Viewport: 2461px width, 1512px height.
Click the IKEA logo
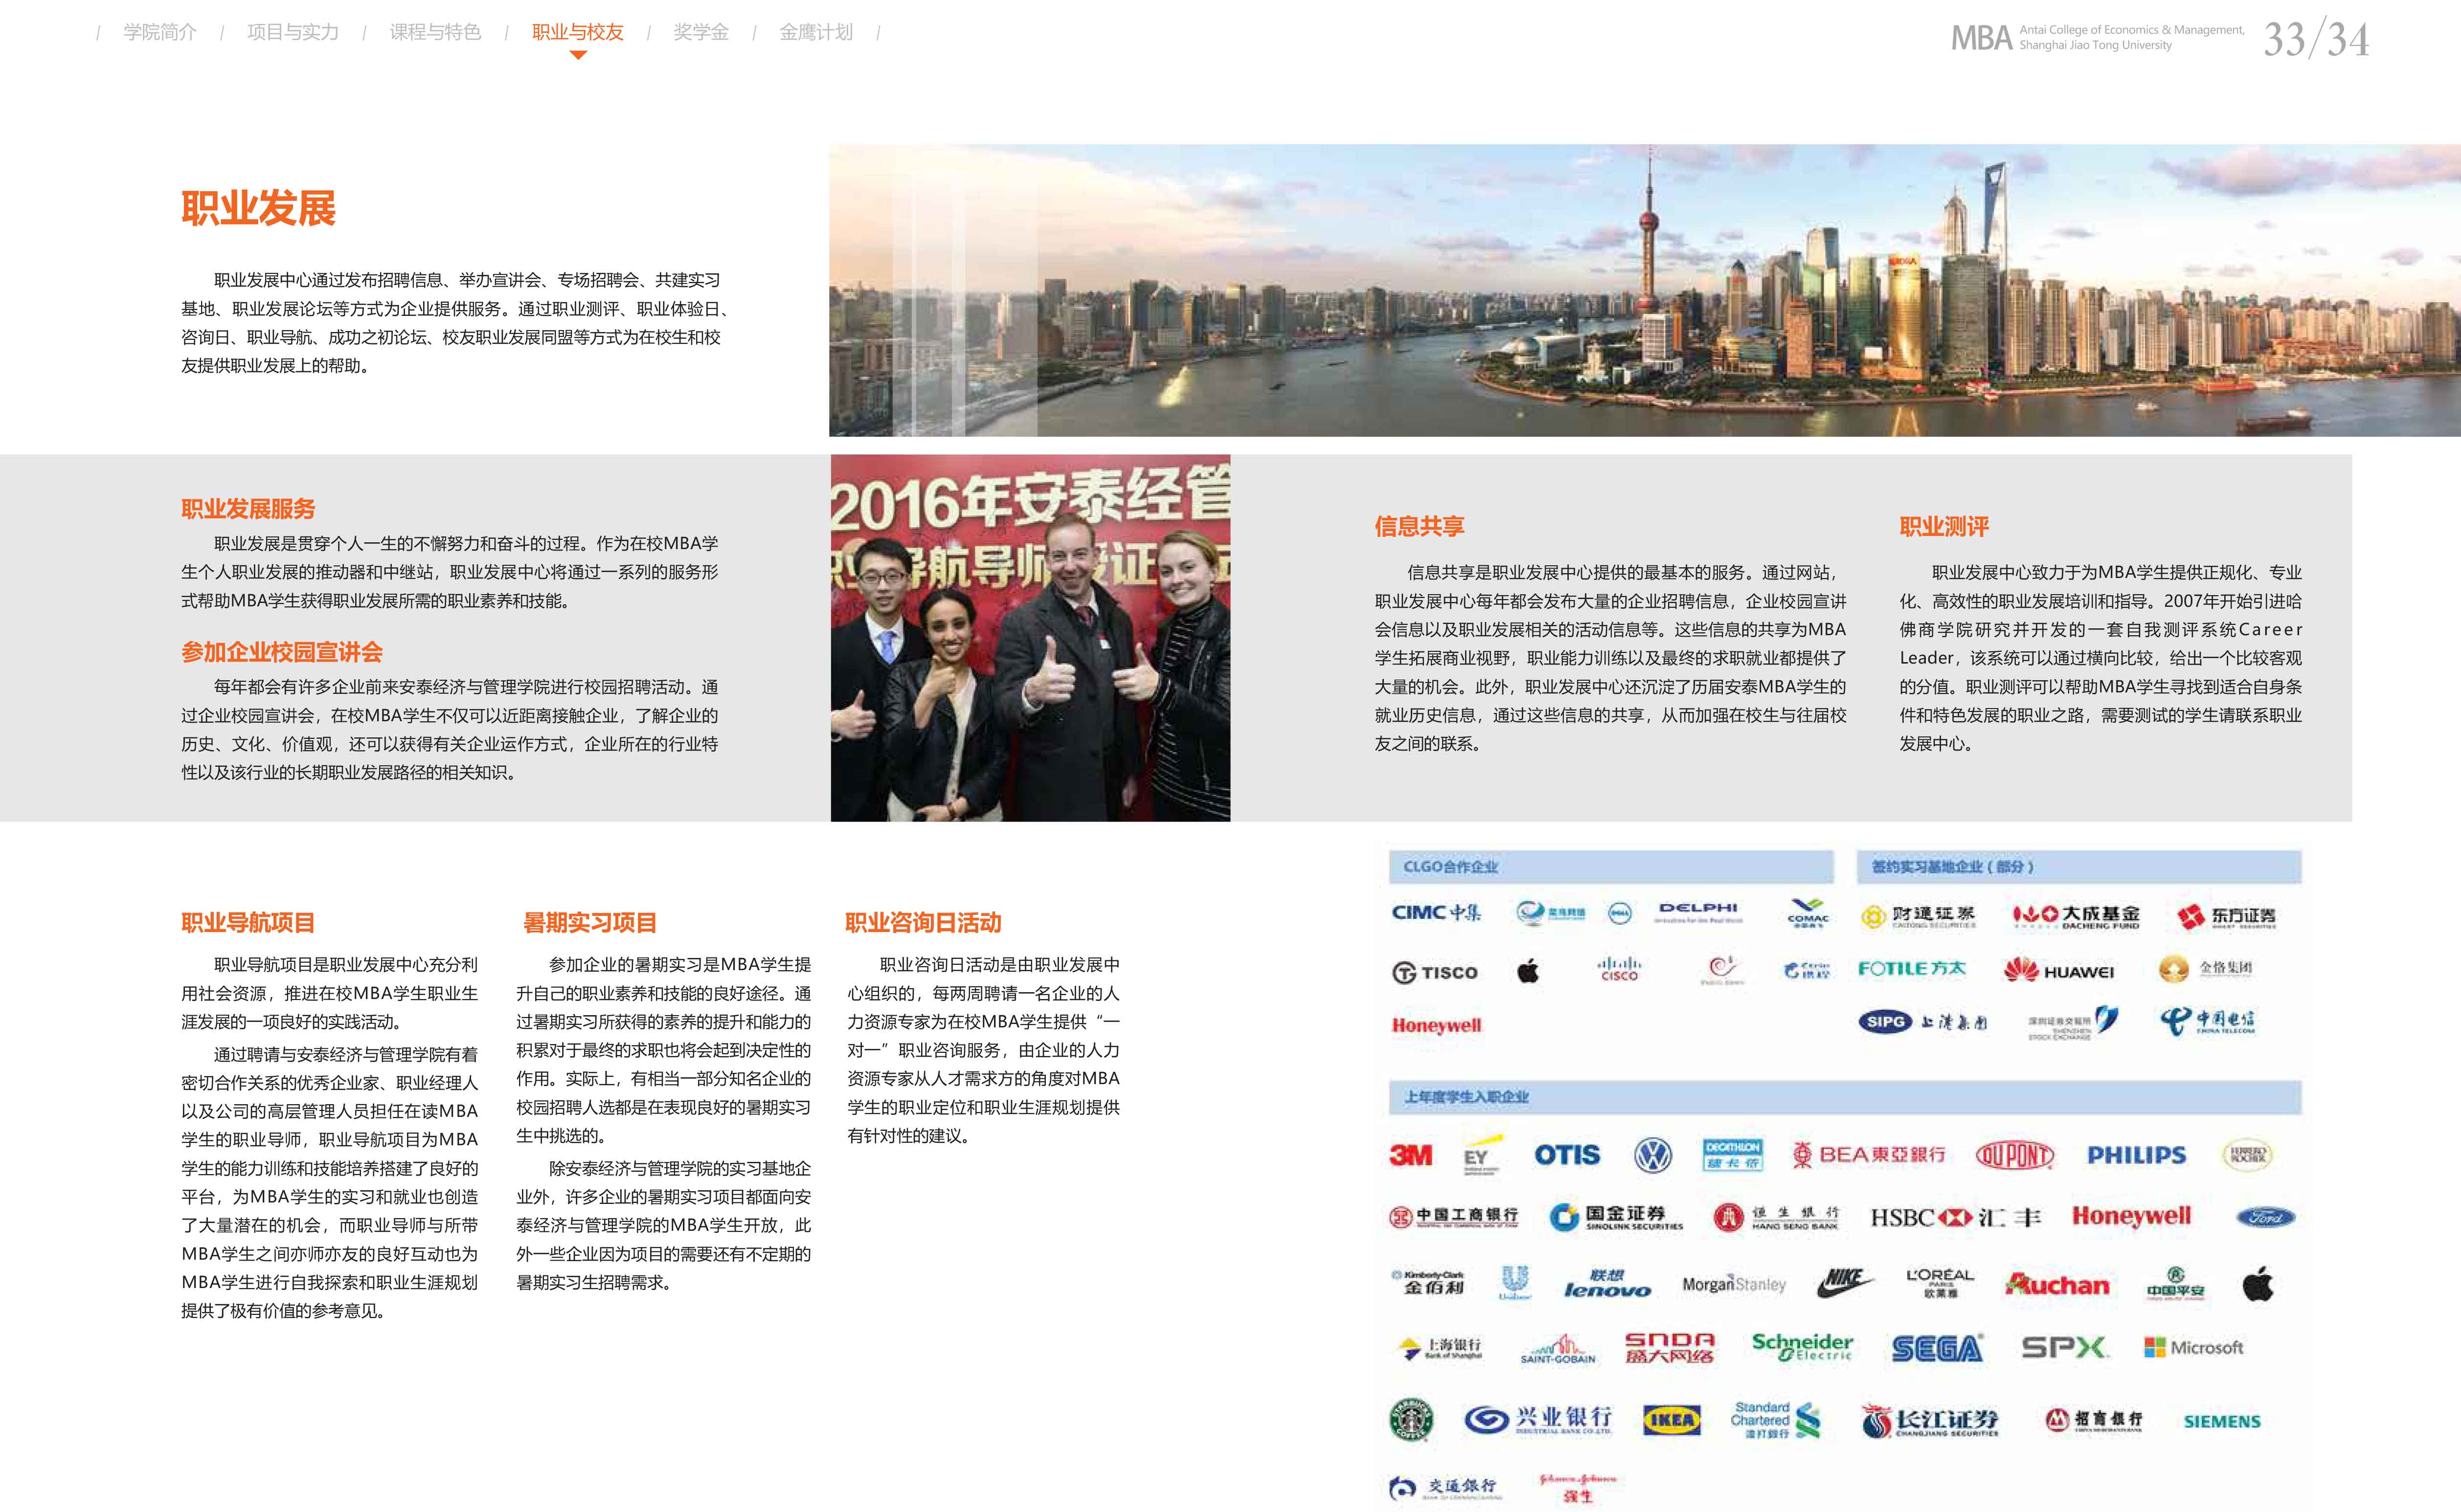tap(1671, 1420)
